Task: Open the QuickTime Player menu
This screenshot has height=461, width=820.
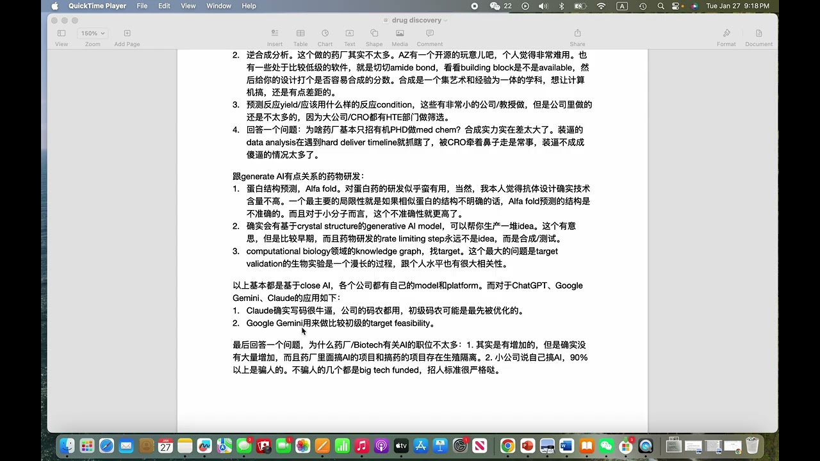Action: click(97, 6)
